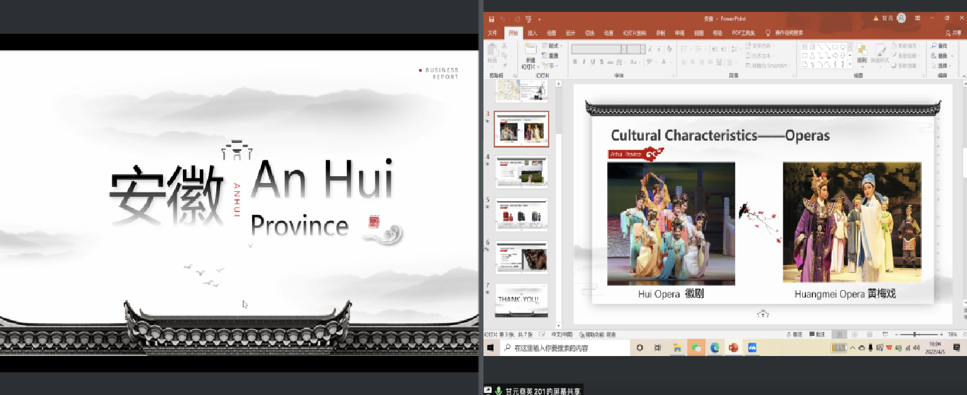This screenshot has width=967, height=395.
Task: Click the Cut scissors icon
Action: tap(504, 45)
